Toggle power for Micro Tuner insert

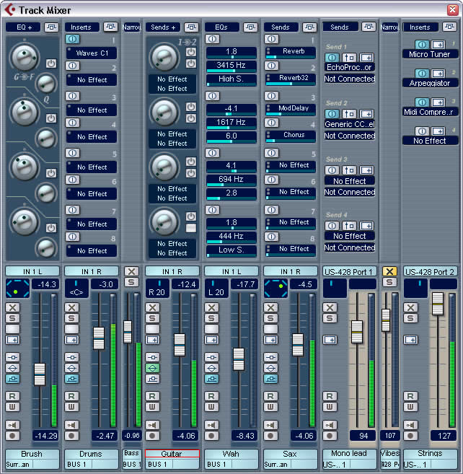[423, 43]
